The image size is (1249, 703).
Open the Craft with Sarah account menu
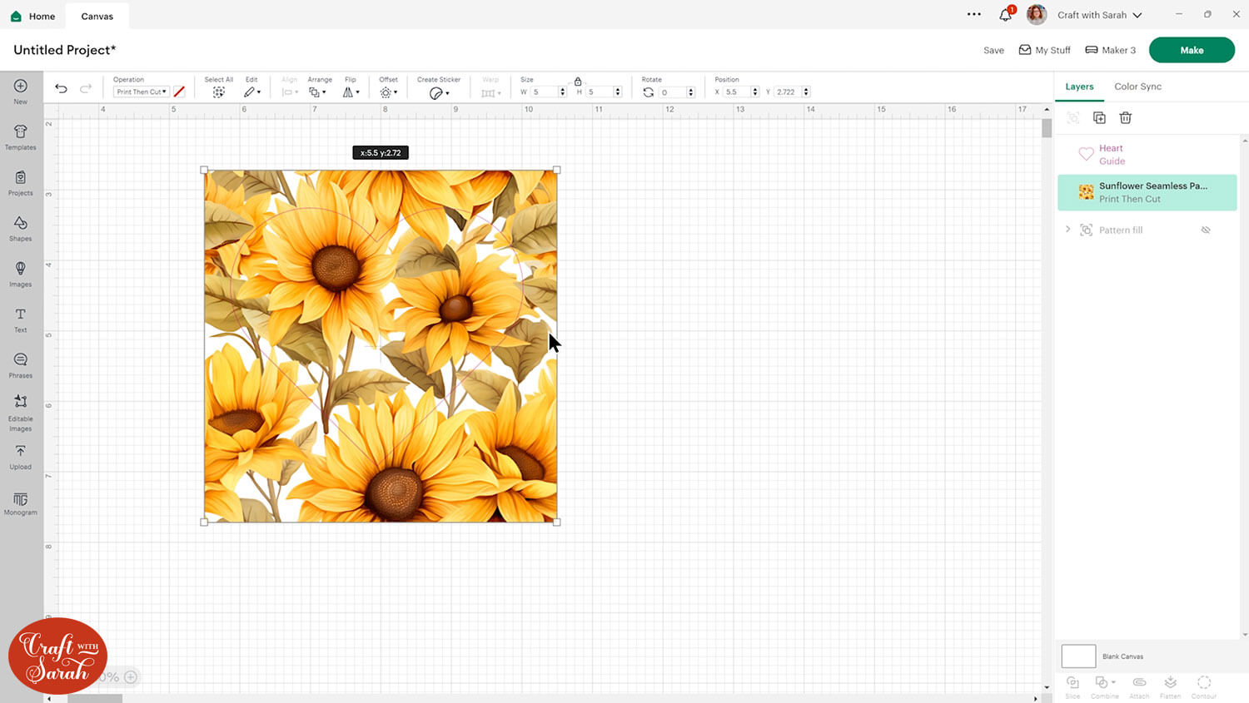click(x=1099, y=15)
